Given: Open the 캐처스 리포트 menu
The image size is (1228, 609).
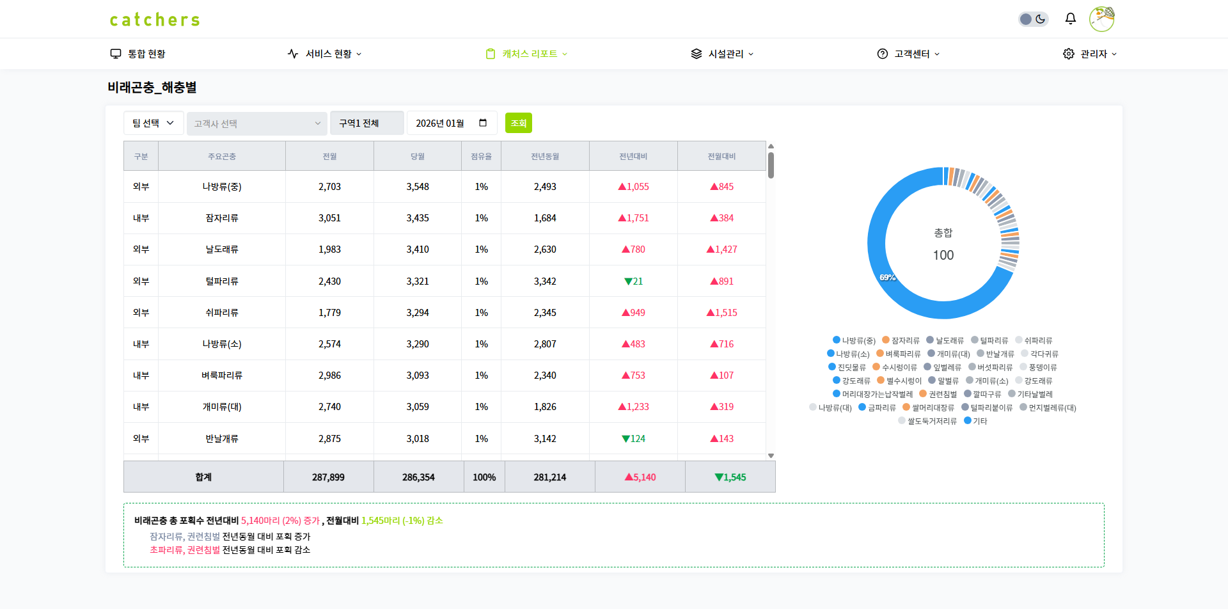Looking at the screenshot, I should [x=528, y=54].
